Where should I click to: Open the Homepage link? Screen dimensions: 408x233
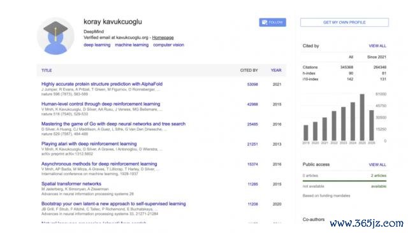pyautogui.click(x=163, y=38)
